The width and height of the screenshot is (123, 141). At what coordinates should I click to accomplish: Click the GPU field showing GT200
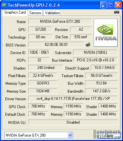tap(40, 29)
